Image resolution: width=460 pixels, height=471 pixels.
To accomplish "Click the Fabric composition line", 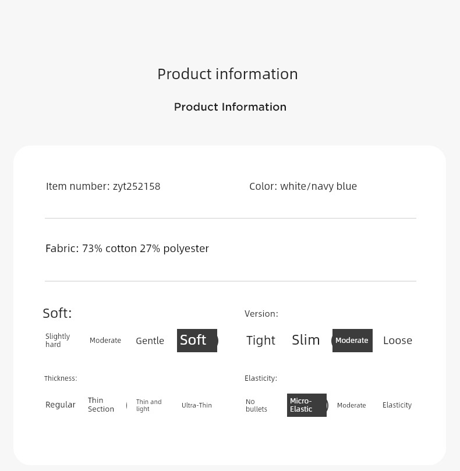I will (127, 249).
